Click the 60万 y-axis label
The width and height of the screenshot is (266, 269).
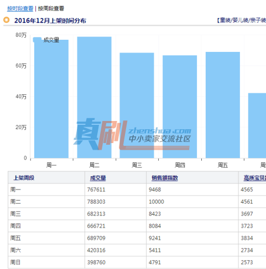click(21, 66)
